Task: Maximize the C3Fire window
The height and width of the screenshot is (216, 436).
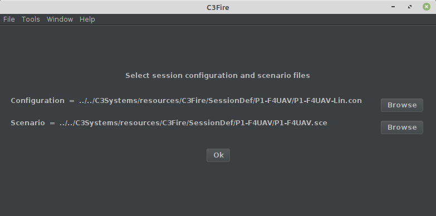Action: pyautogui.click(x=410, y=7)
